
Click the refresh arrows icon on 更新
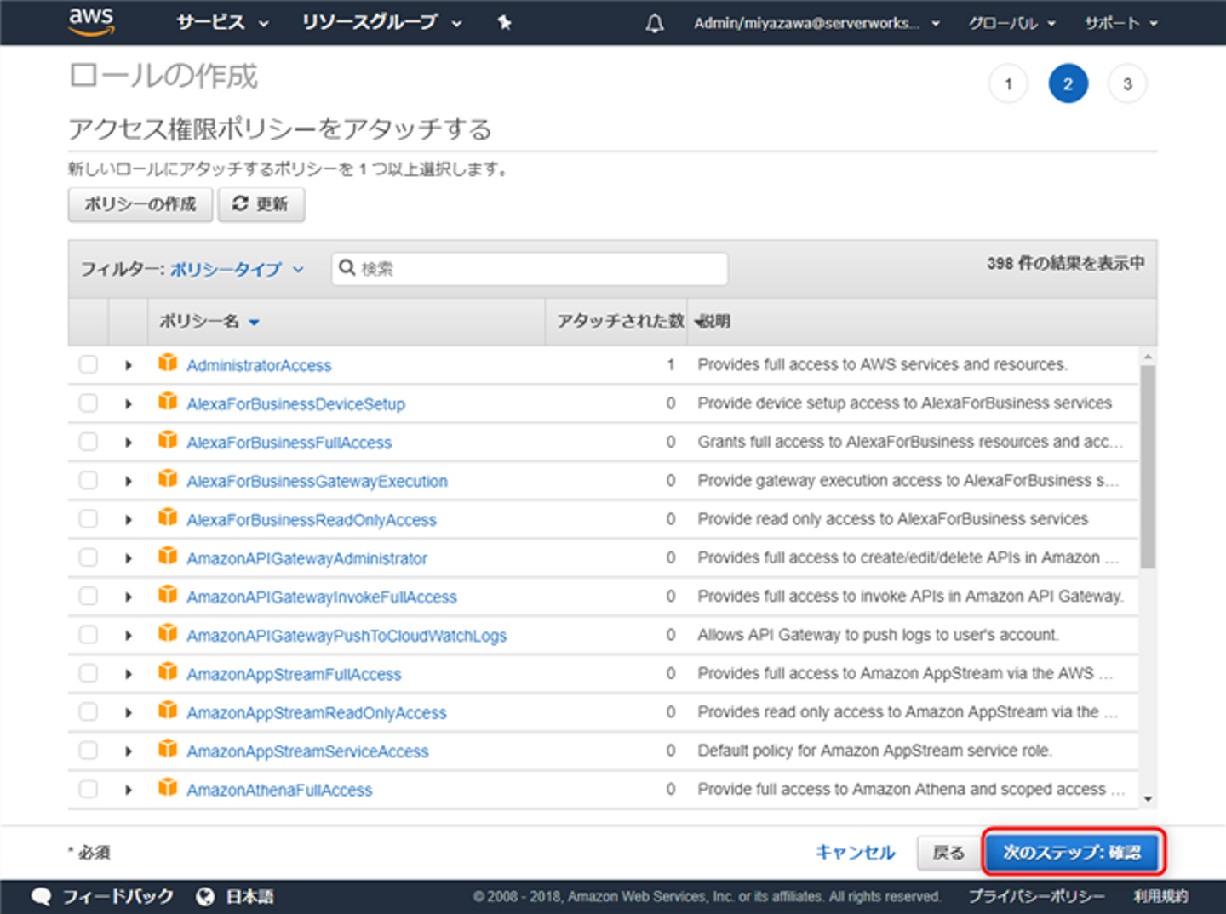click(x=241, y=203)
